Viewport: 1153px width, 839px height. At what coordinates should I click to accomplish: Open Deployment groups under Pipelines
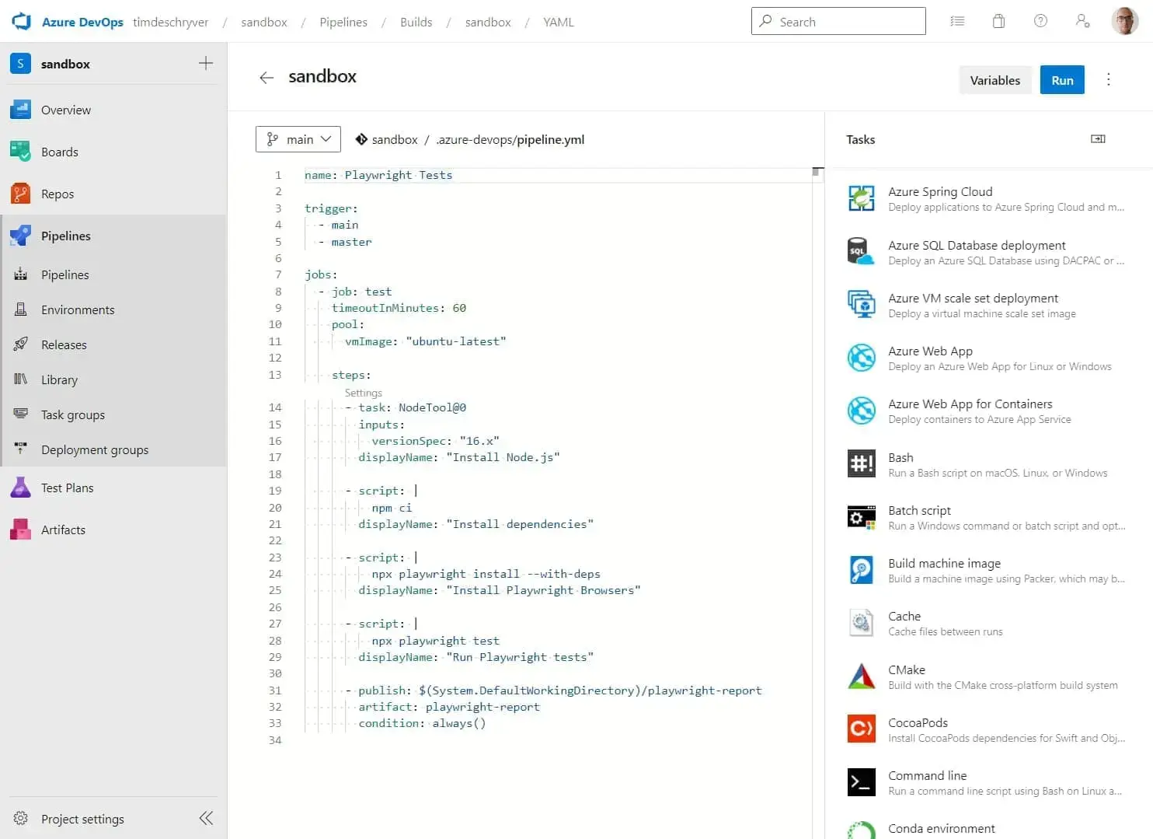click(x=113, y=449)
